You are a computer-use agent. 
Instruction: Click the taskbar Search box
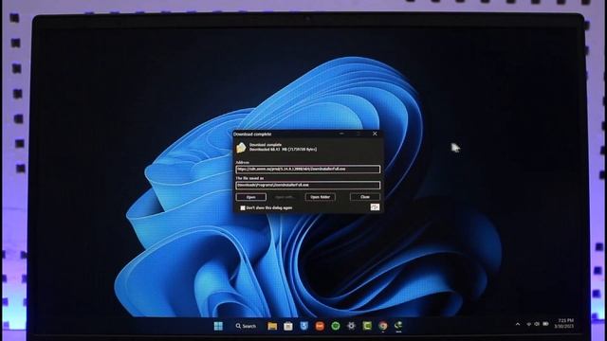(247, 326)
